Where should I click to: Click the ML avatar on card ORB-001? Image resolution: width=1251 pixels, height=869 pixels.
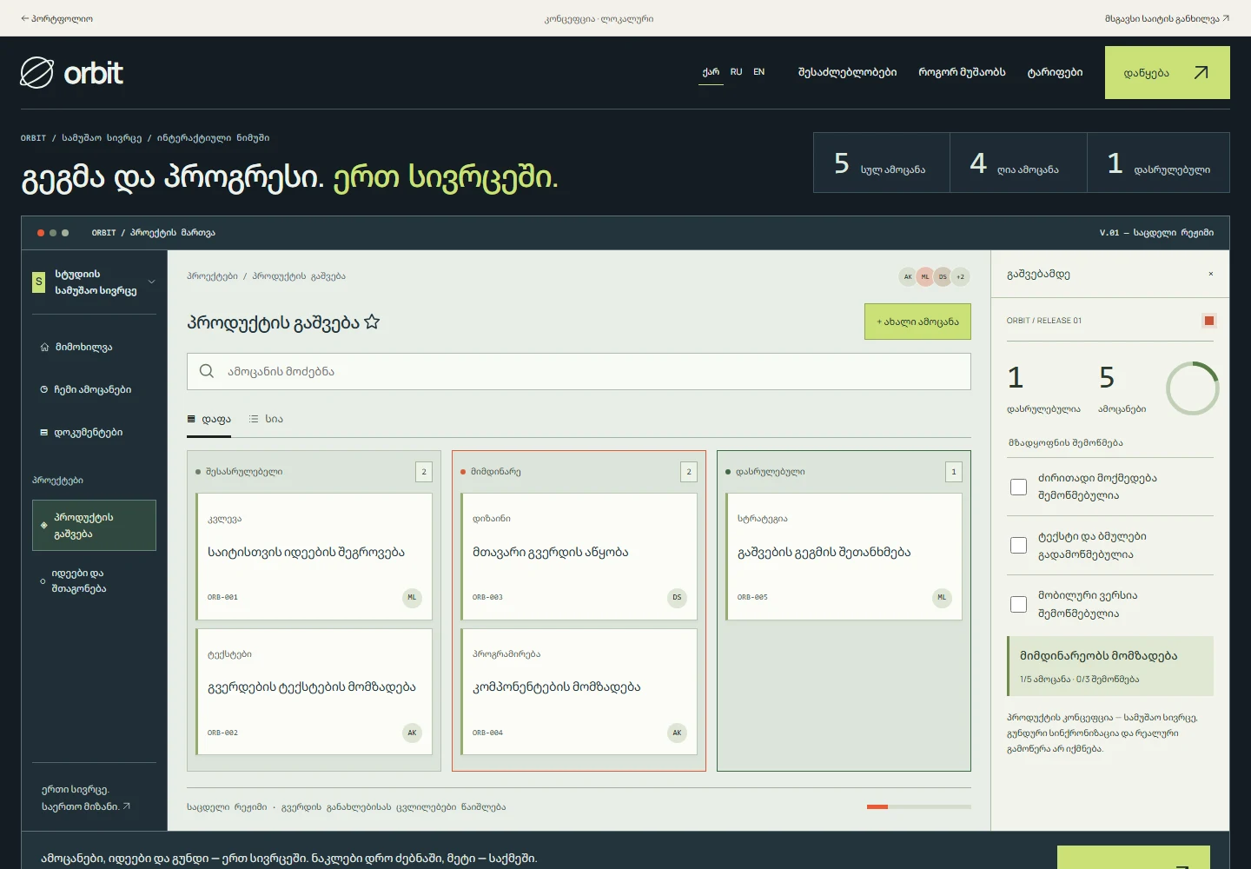[412, 598]
